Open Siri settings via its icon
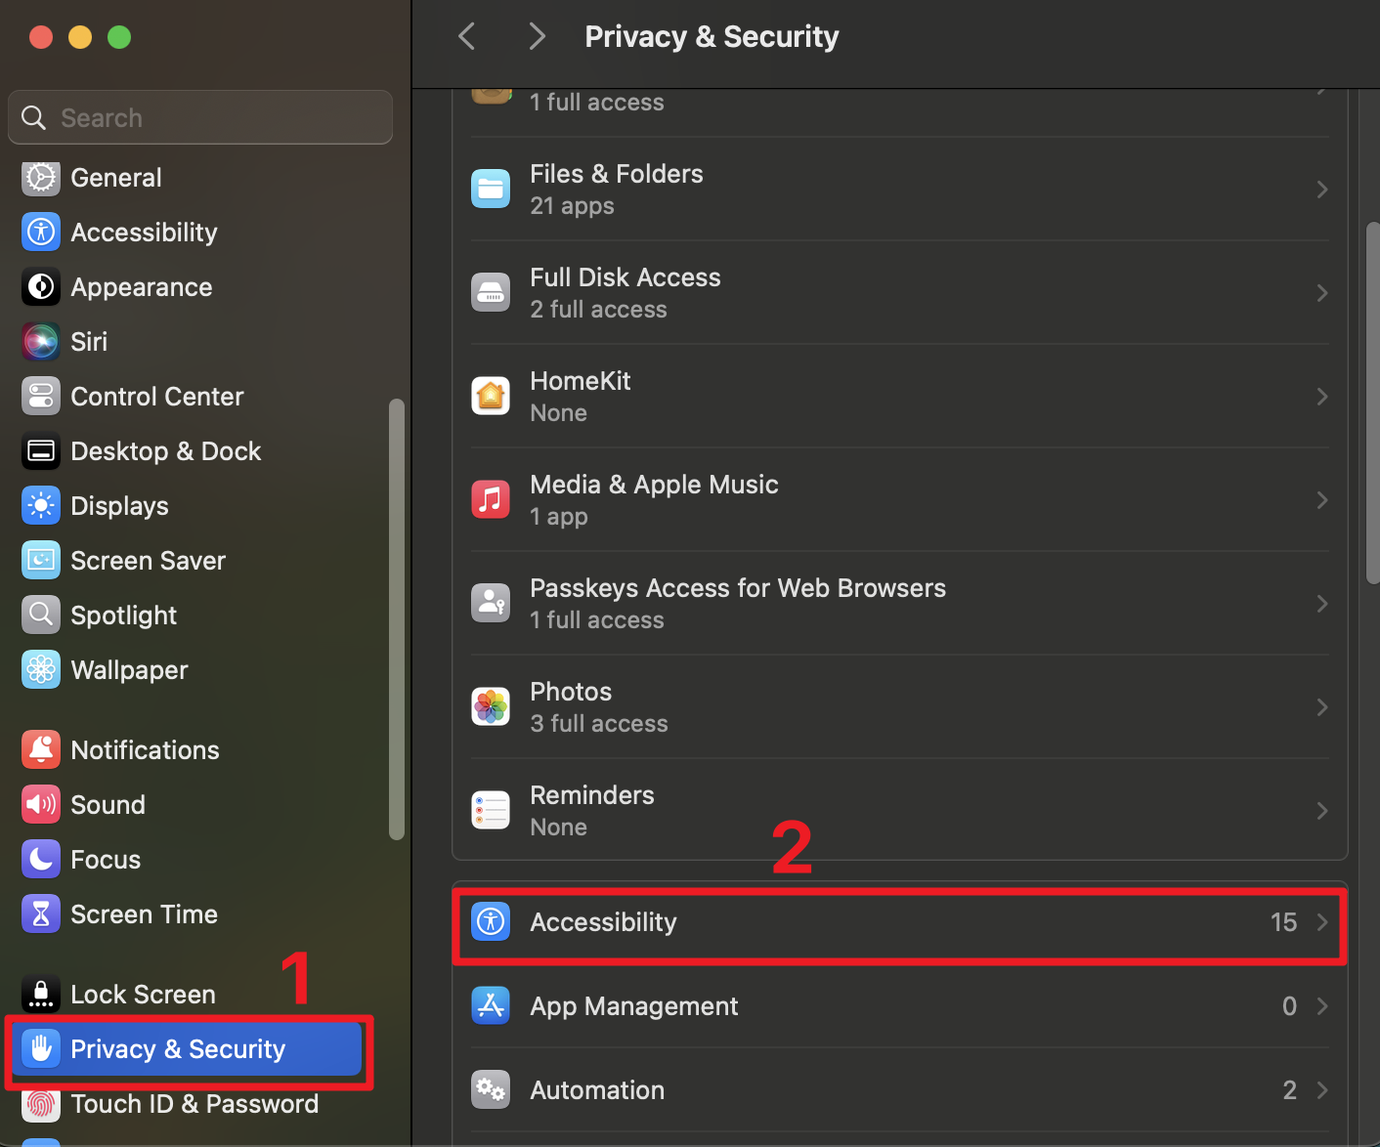 click(41, 342)
